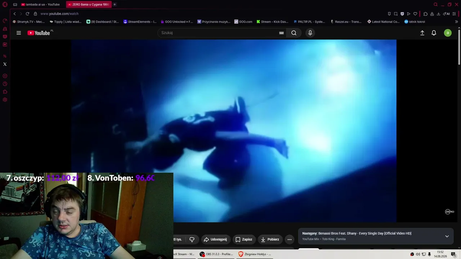Viewport: 461px width, 259px height.
Task: Open the extensions cube icon
Action: [x=425, y=14]
